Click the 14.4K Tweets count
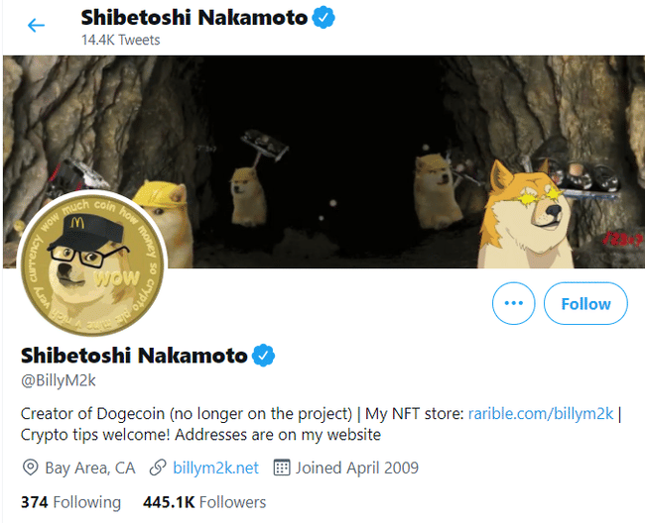This screenshot has height=523, width=645. (120, 40)
